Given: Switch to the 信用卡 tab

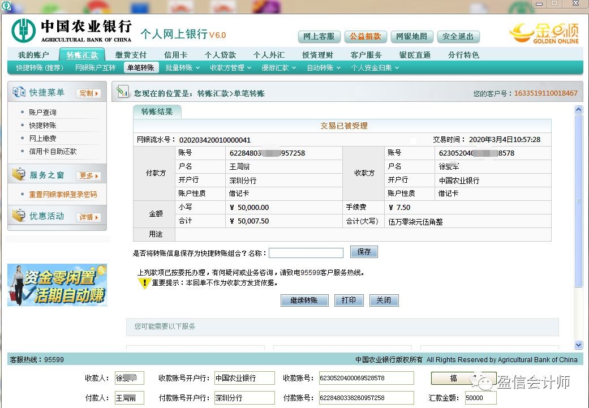Looking at the screenshot, I should (x=175, y=55).
